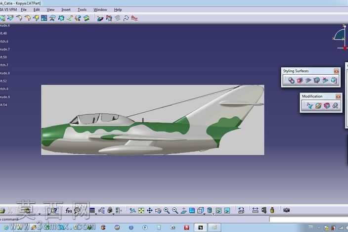The width and height of the screenshot is (348, 232).
Task: Click the speech bubble comment icon
Action: [x=77, y=210]
